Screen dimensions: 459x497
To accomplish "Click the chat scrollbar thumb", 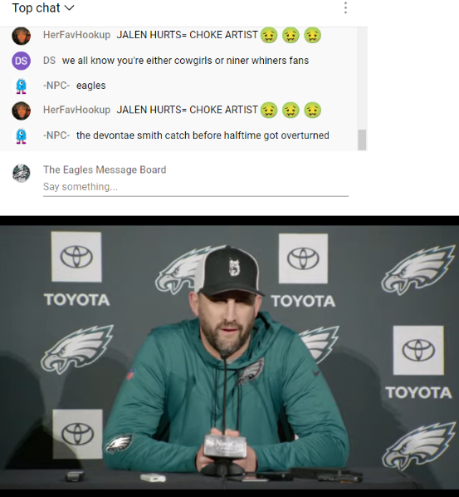I will pyautogui.click(x=362, y=140).
